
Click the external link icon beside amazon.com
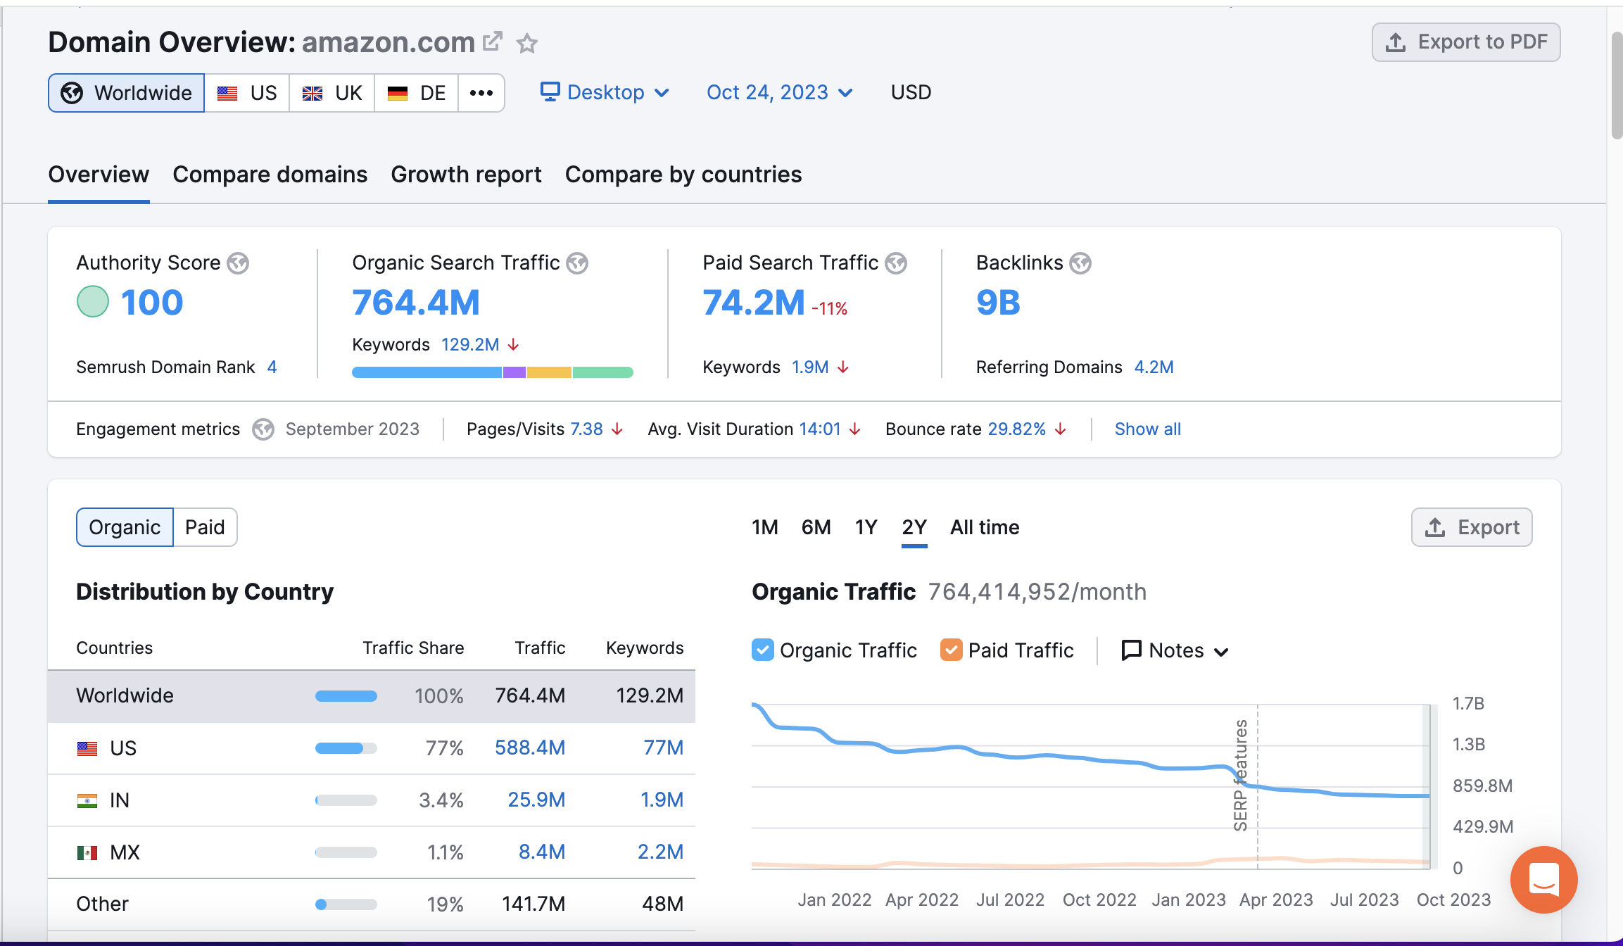tap(493, 42)
